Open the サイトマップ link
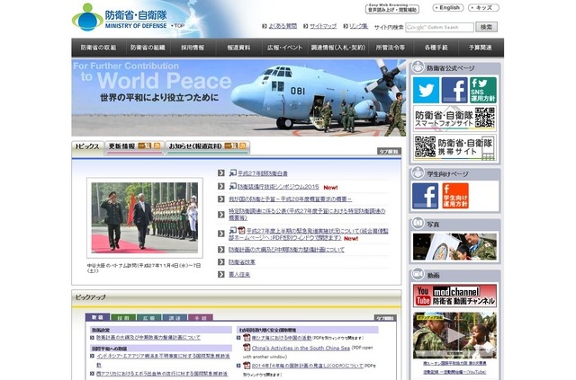 pyautogui.click(x=323, y=26)
